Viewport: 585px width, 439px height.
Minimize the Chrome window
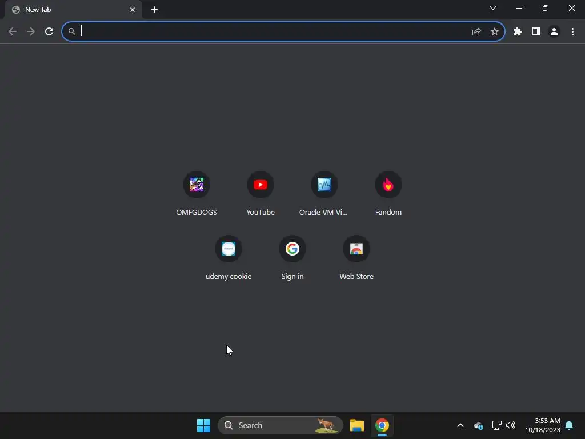coord(519,8)
